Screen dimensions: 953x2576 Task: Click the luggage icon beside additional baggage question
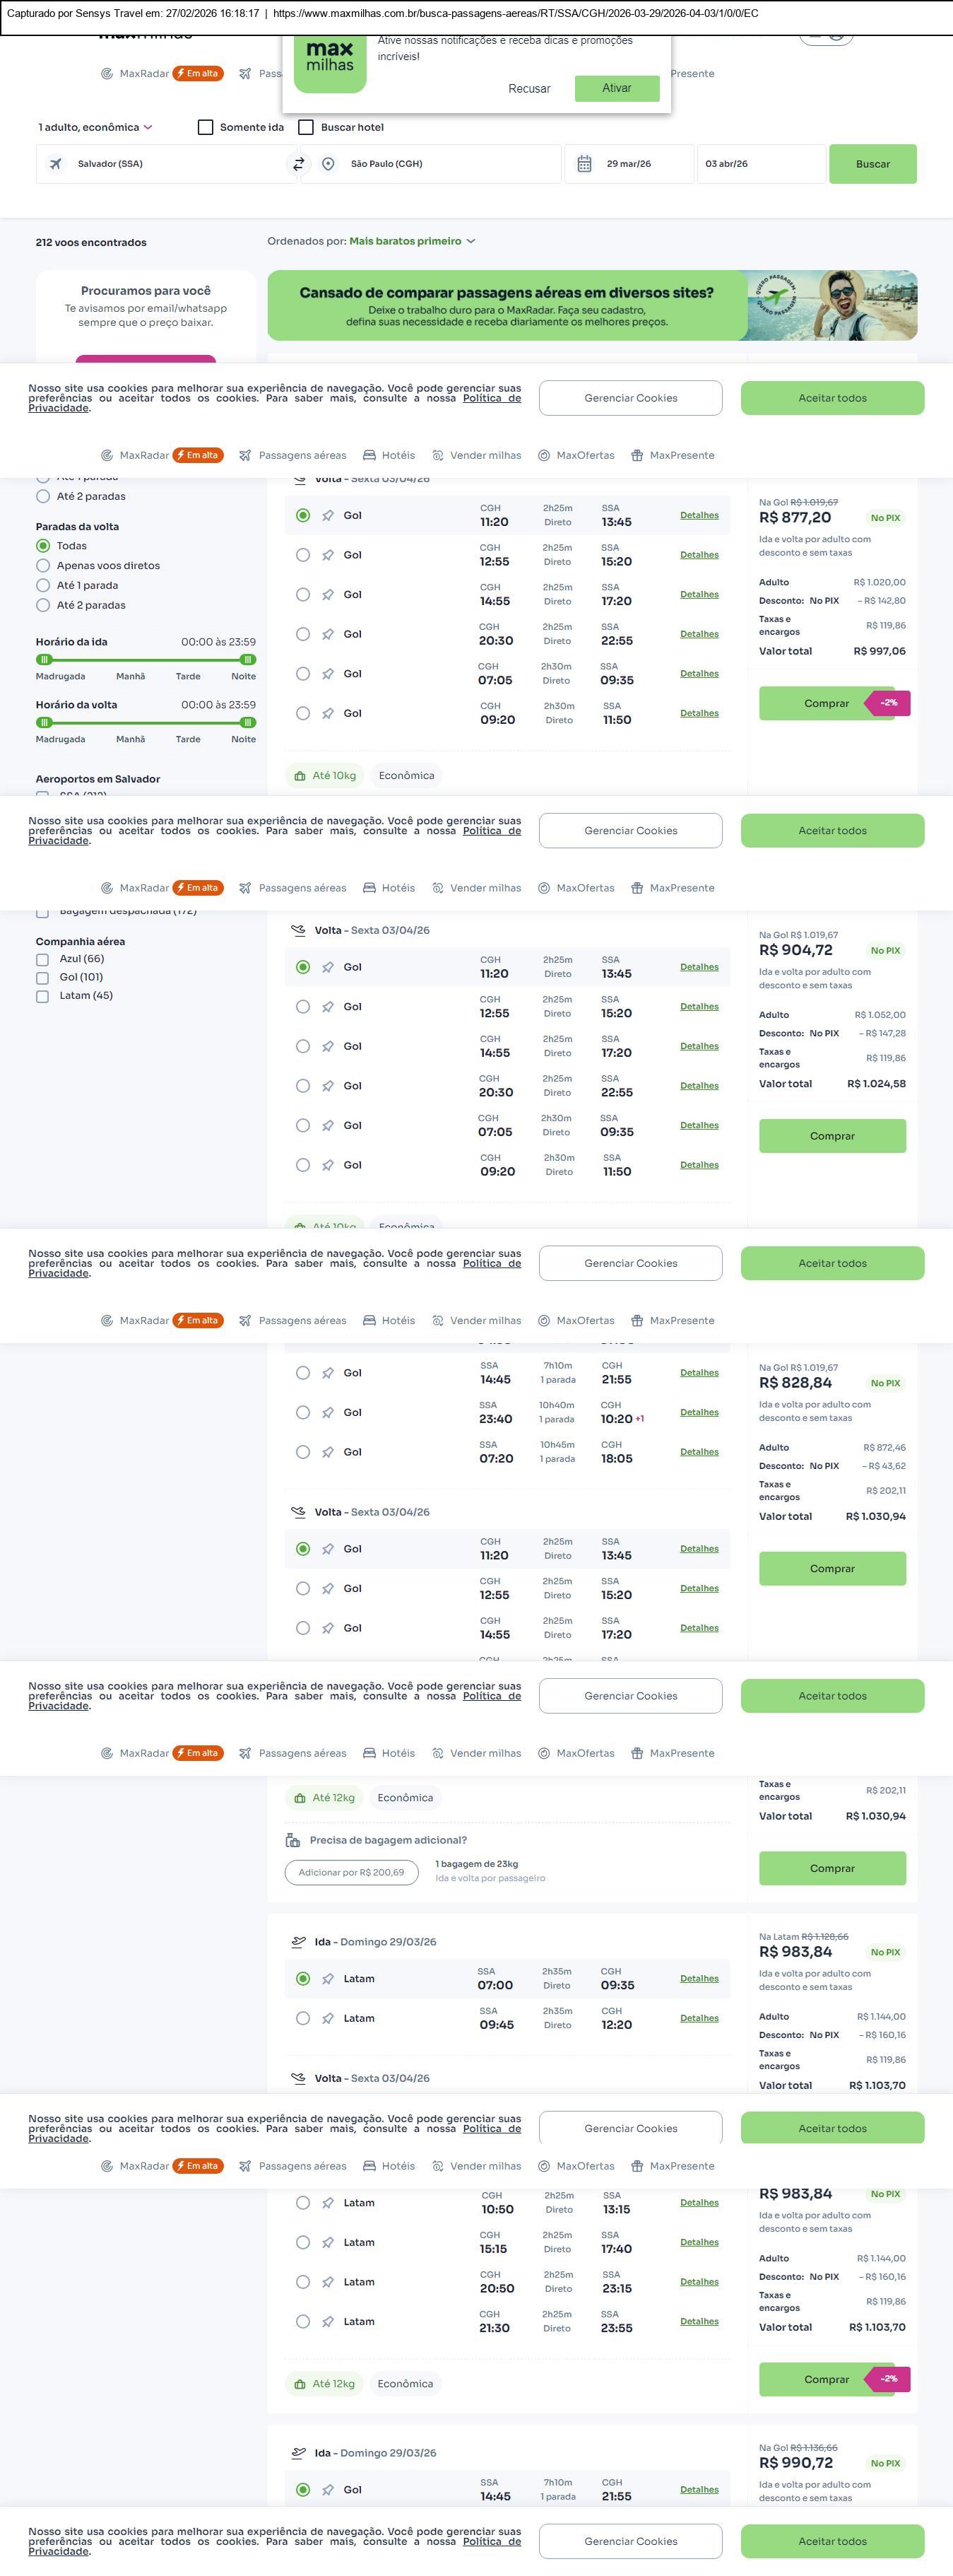(292, 1840)
